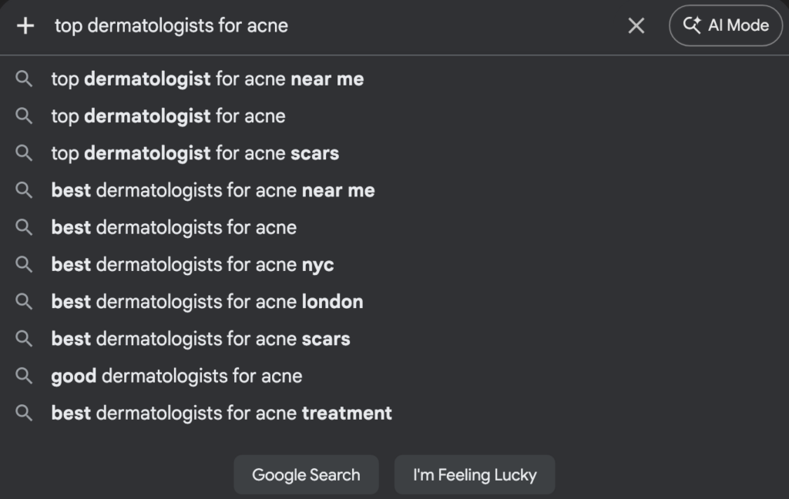
Task: Click magnifier icon beside 'good dermatologists for acne'
Action: pos(25,376)
